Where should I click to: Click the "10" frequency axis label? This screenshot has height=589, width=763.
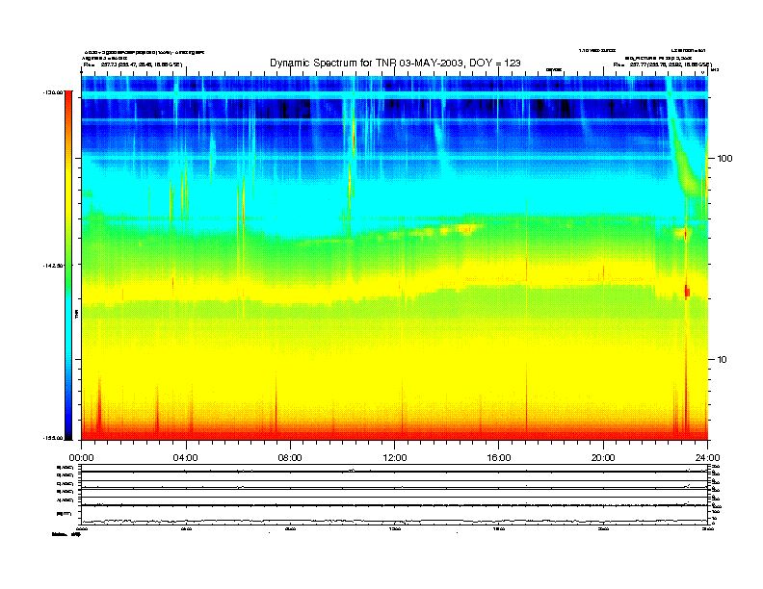pyautogui.click(x=723, y=360)
